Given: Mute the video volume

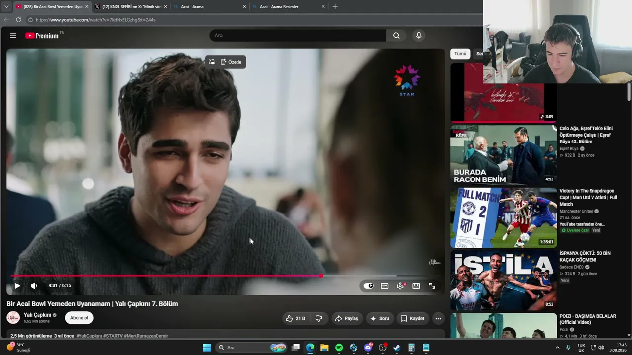Looking at the screenshot, I should point(34,285).
